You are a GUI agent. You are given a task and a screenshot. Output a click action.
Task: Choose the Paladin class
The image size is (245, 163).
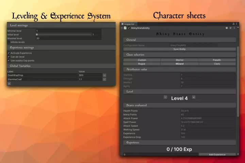pos(217,60)
